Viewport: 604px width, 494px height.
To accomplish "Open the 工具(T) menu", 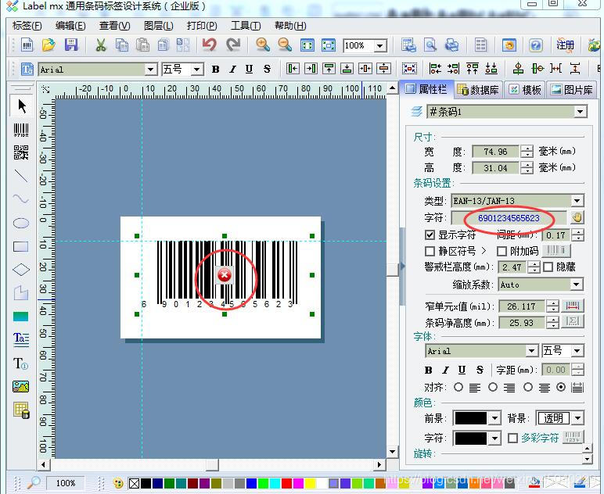I will click(x=246, y=26).
